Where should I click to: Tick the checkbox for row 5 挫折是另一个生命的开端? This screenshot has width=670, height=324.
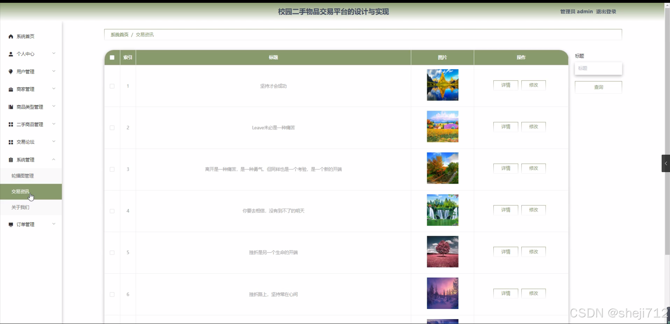pyautogui.click(x=112, y=252)
